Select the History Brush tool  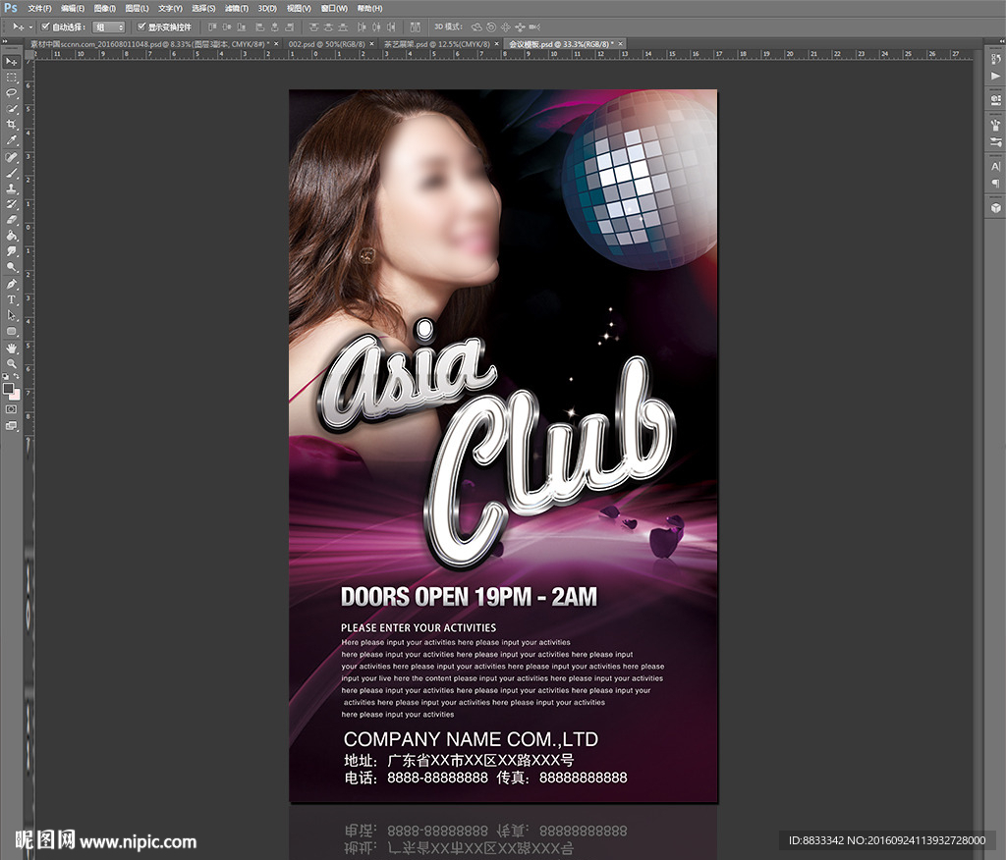(12, 204)
